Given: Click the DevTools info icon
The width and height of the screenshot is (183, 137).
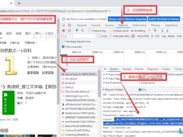Looking at the screenshot, I should [63, 19].
